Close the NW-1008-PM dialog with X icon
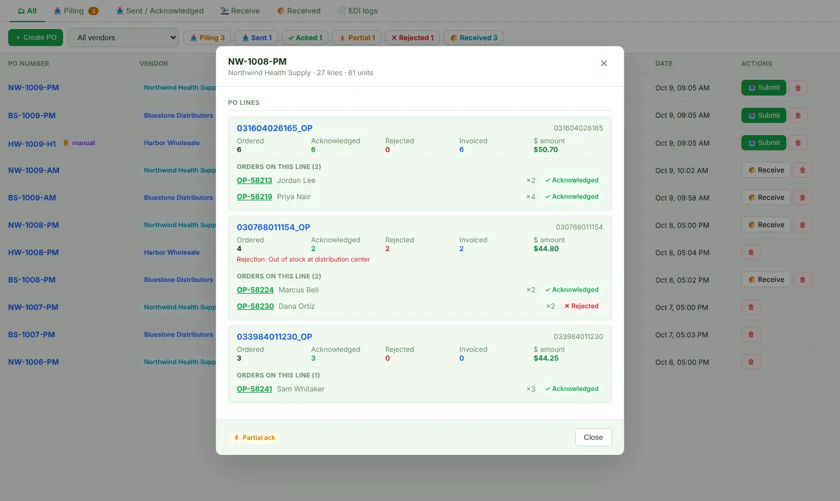The image size is (840, 501). pyautogui.click(x=604, y=63)
